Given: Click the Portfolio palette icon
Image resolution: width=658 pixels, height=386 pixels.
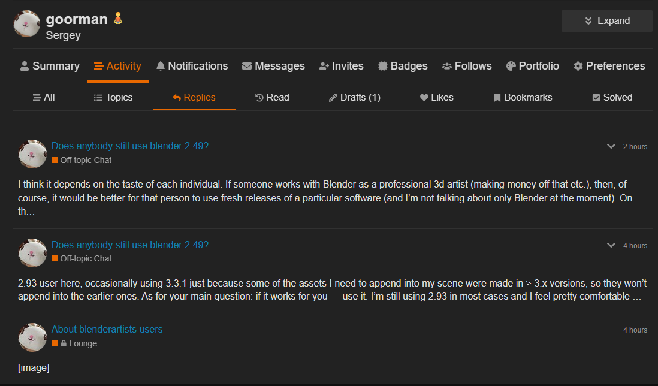Looking at the screenshot, I should pyautogui.click(x=511, y=66).
